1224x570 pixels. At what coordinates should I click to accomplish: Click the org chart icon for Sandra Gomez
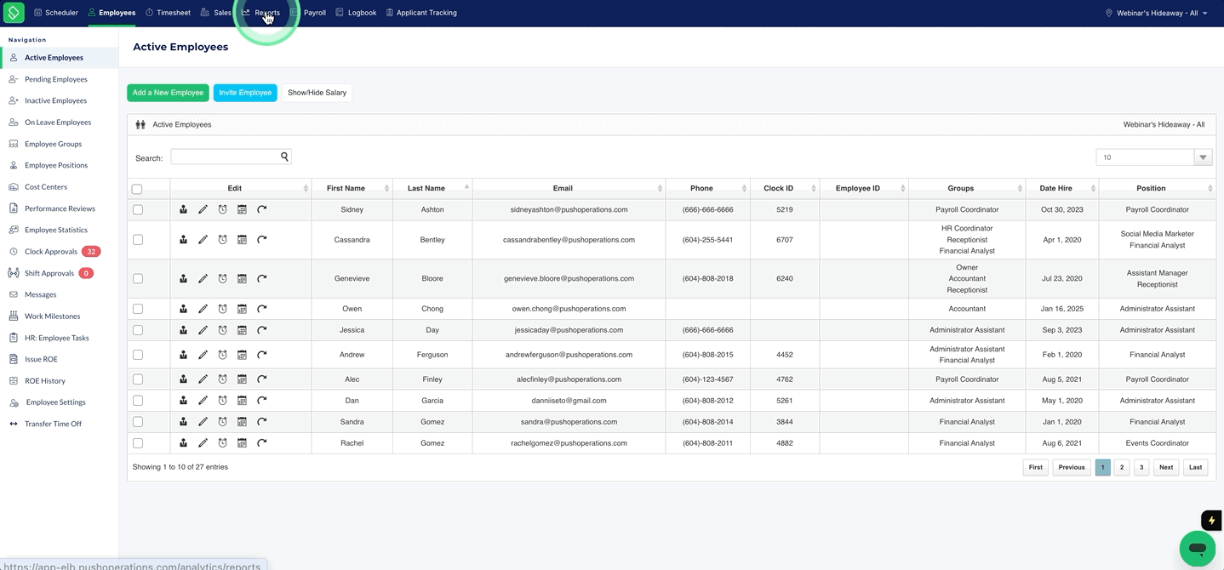tap(183, 422)
